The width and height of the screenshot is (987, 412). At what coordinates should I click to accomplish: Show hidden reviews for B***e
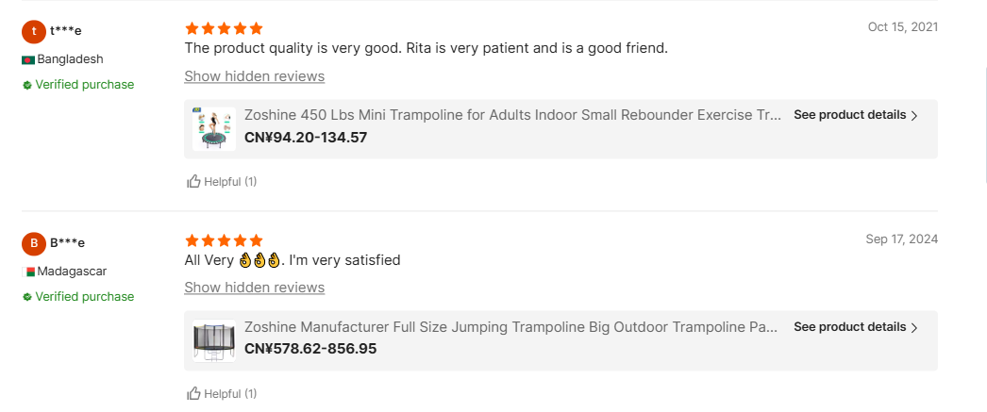[x=254, y=288]
